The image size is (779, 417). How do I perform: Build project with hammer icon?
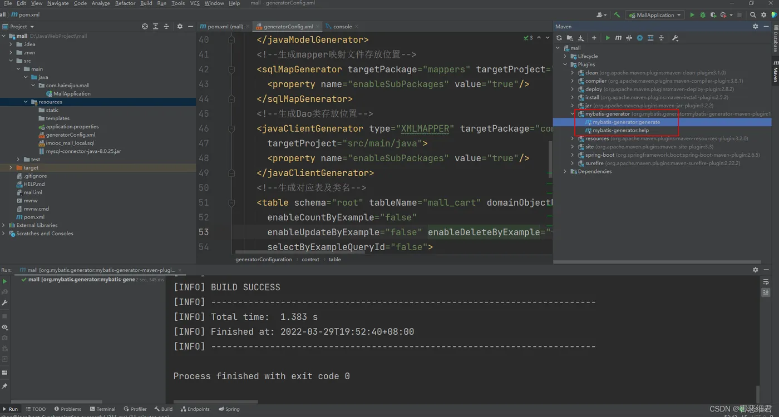click(x=617, y=15)
